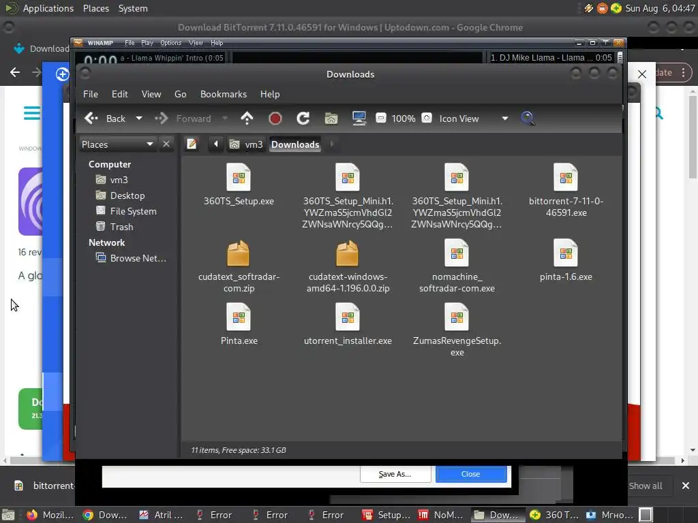
Task: Open the Help menu in Downloads window
Action: point(270,94)
